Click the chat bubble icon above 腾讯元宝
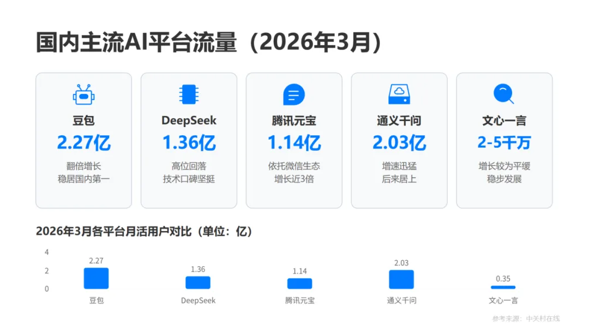 tap(294, 94)
